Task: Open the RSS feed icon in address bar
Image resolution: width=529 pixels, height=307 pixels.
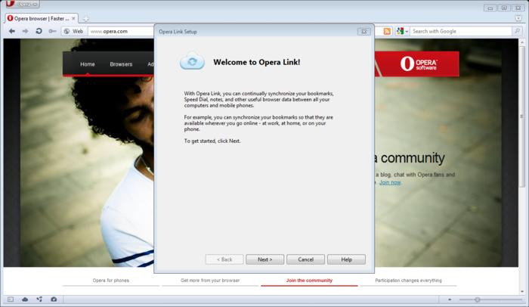Action: pyautogui.click(x=387, y=31)
